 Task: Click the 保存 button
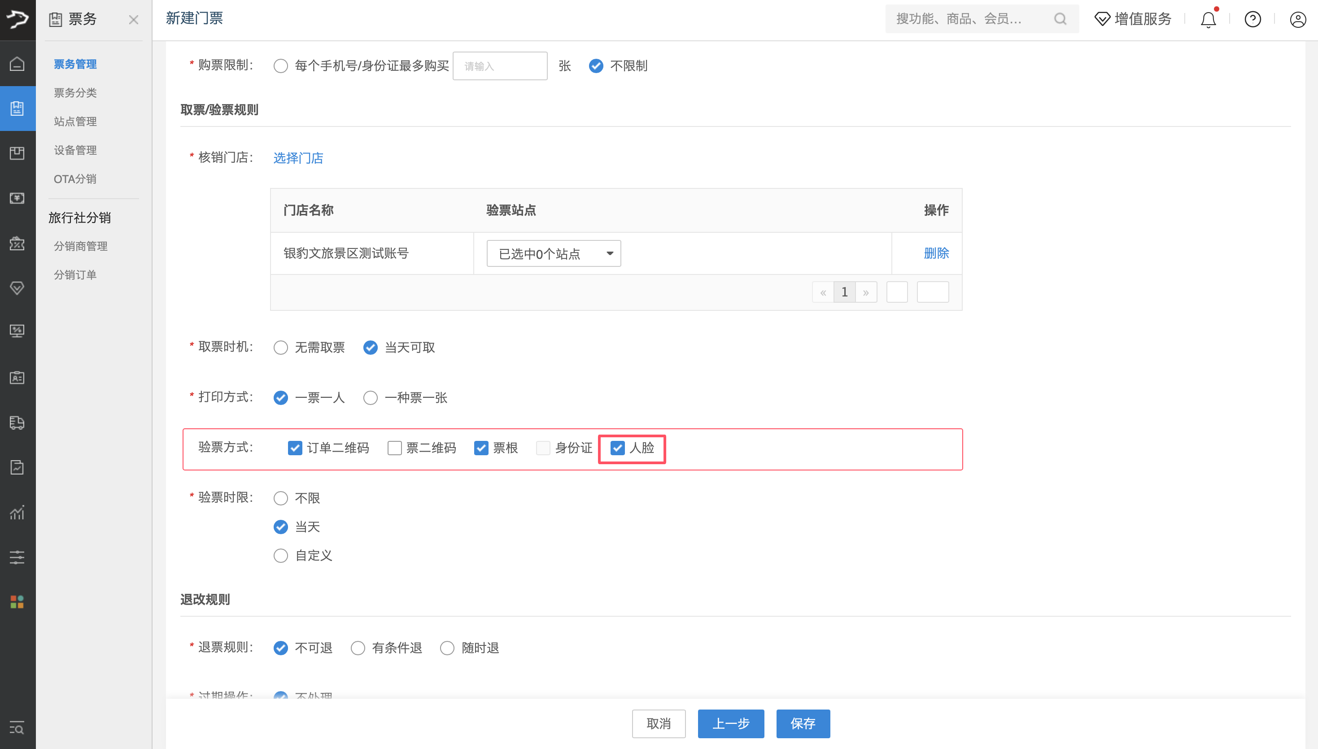coord(803,723)
